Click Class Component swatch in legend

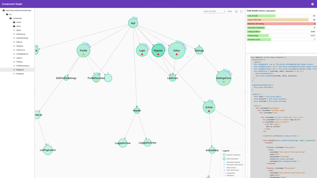(224, 159)
